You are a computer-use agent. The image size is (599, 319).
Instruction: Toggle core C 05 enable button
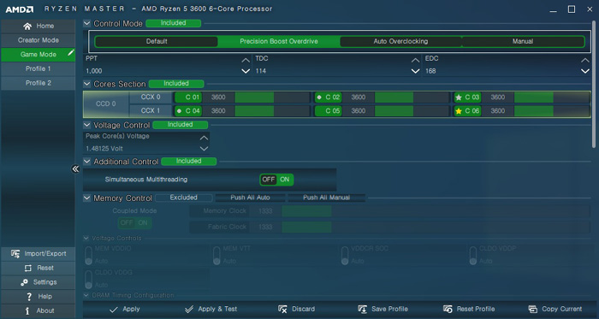point(328,111)
